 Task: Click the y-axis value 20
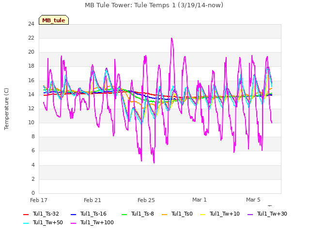[x=31, y=52]
